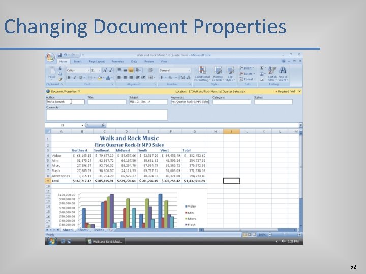Select the Sheet2 worksheet tab
The image size is (366, 274).
click(x=83, y=230)
